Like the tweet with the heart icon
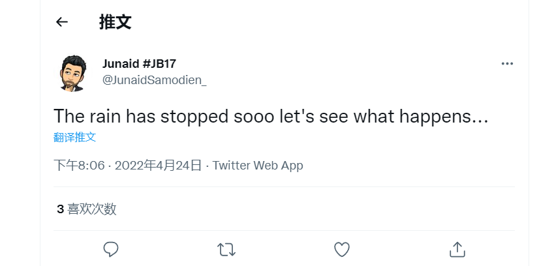Image resolution: width=539 pixels, height=266 pixels. pos(342,248)
